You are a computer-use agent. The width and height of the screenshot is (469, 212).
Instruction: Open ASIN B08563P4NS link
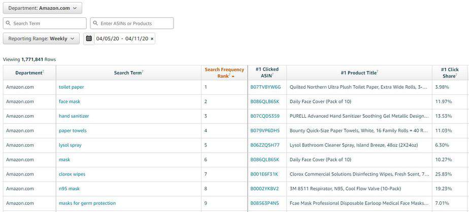click(264, 203)
